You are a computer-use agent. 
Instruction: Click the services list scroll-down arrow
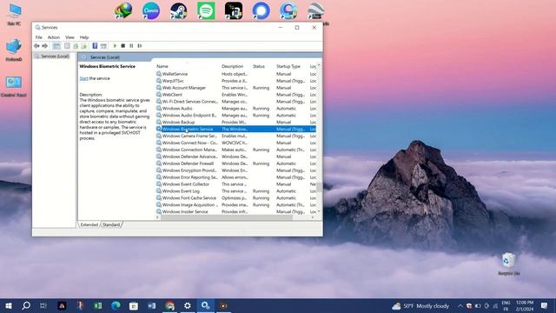pyautogui.click(x=319, y=212)
